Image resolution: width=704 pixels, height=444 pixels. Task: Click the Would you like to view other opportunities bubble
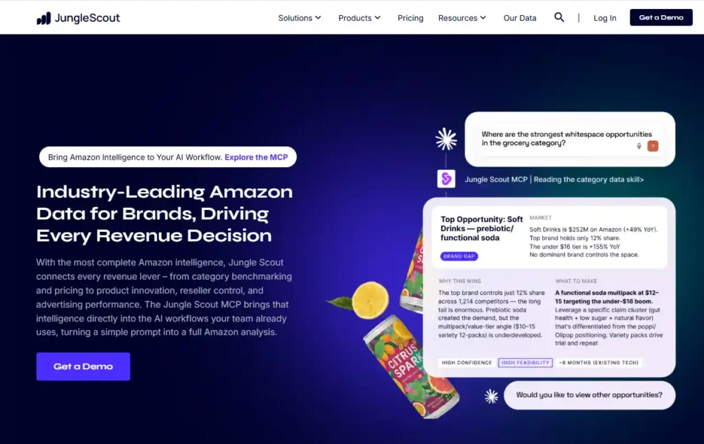coord(589,395)
